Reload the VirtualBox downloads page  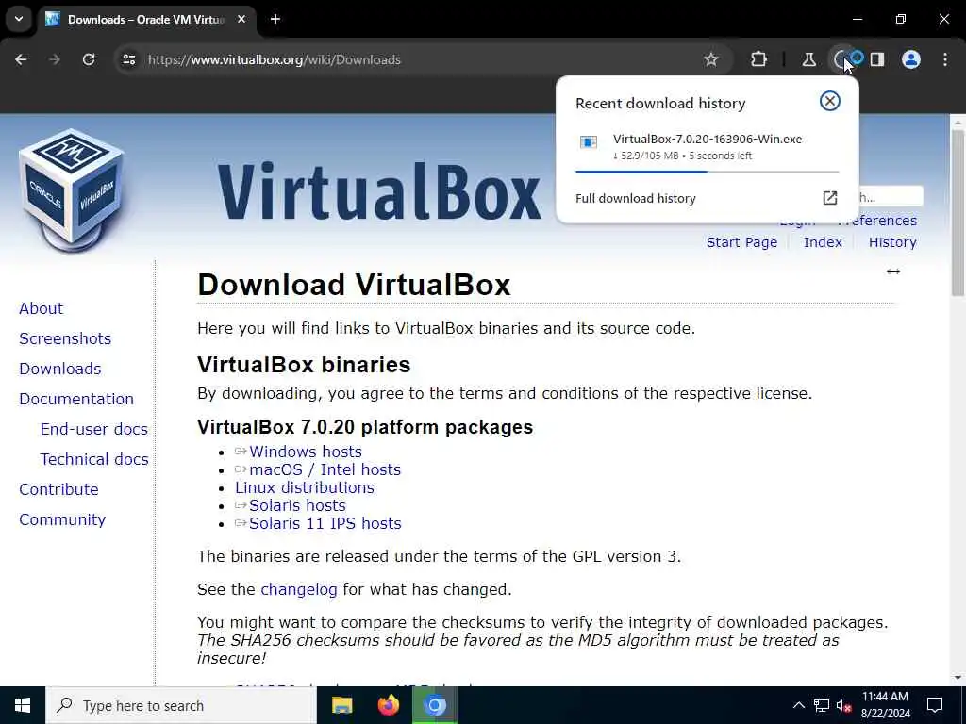(89, 59)
